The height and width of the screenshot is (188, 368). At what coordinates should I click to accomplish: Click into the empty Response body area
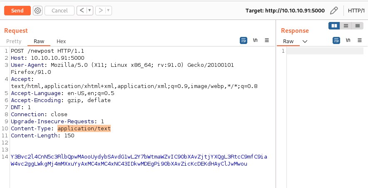325,116
